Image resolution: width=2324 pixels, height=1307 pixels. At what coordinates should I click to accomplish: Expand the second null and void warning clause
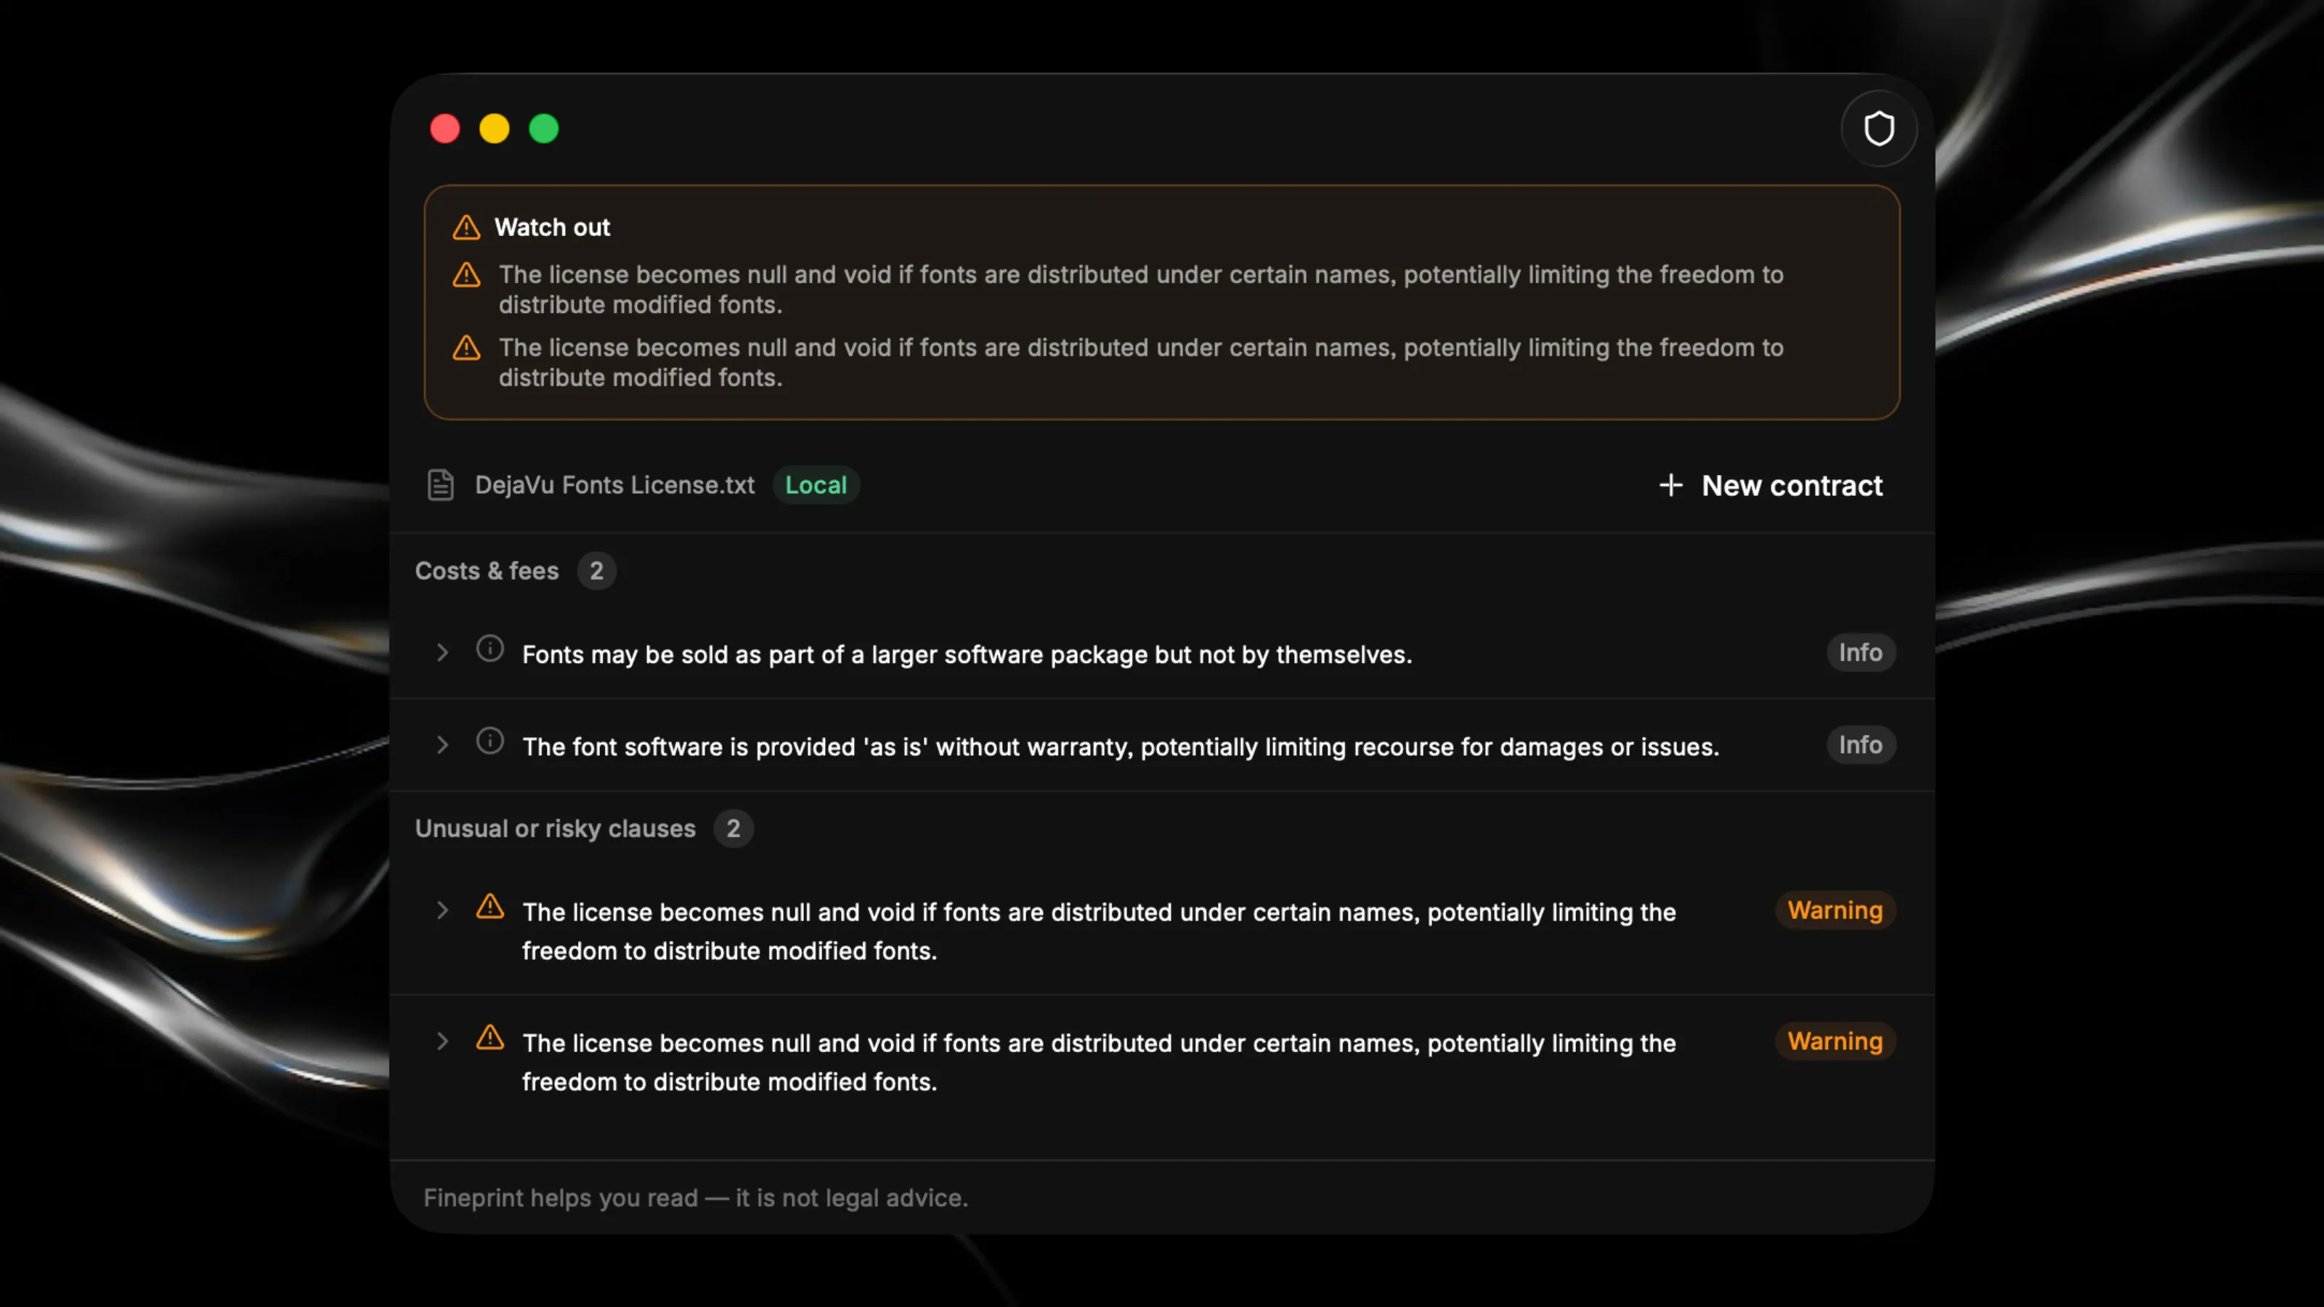click(x=442, y=1042)
